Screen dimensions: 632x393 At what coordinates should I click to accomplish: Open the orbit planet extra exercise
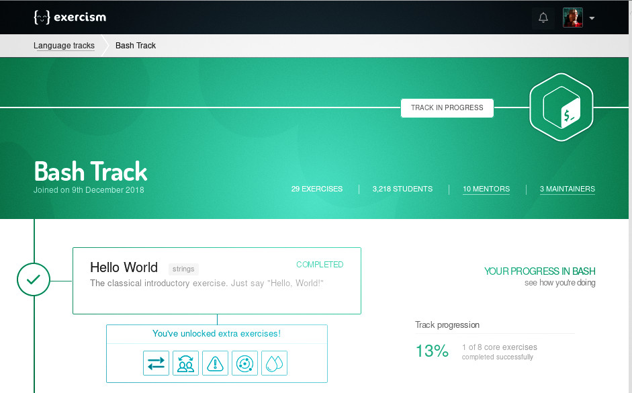tap(244, 363)
